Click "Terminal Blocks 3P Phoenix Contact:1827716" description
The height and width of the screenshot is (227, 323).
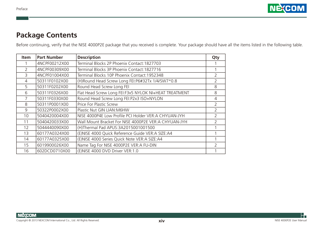click(x=119, y=70)
